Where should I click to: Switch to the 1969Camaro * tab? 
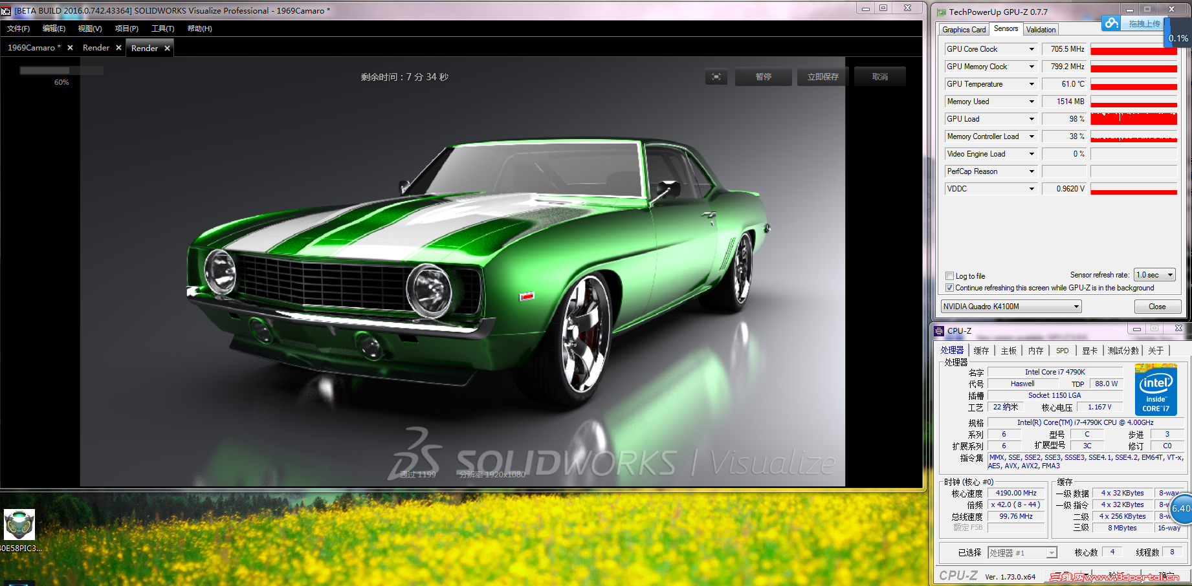pyautogui.click(x=34, y=48)
